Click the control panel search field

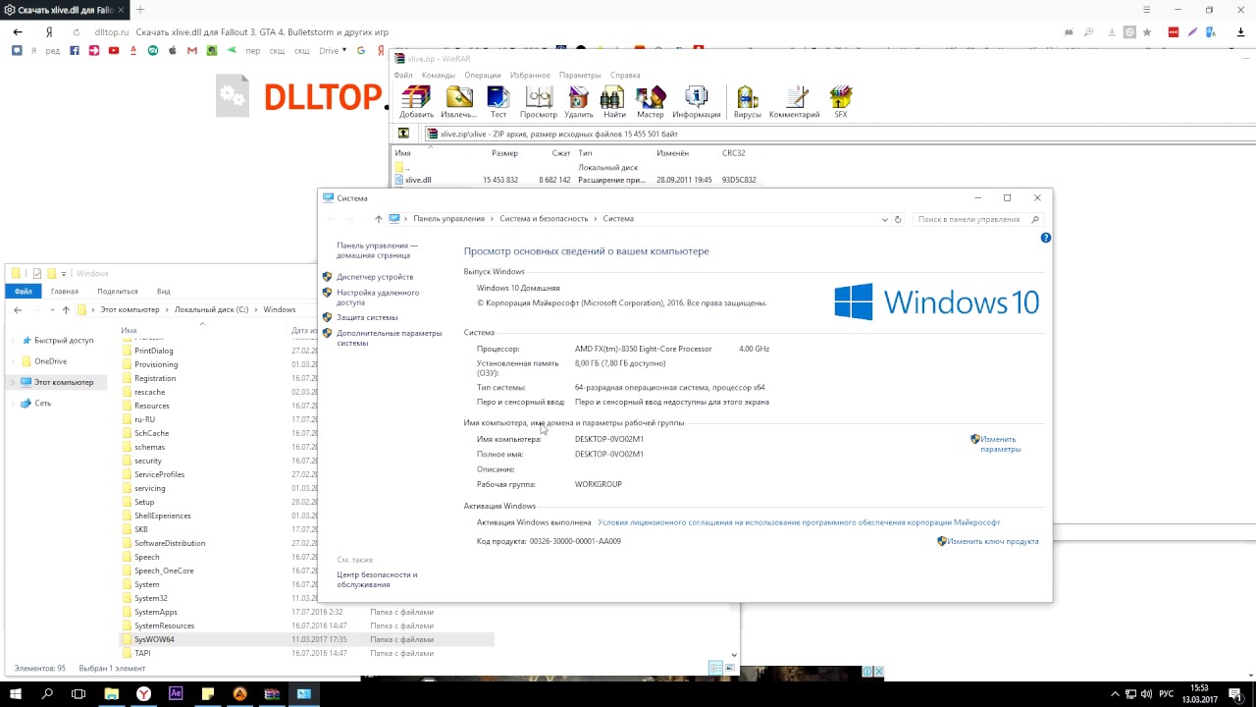[x=977, y=219]
